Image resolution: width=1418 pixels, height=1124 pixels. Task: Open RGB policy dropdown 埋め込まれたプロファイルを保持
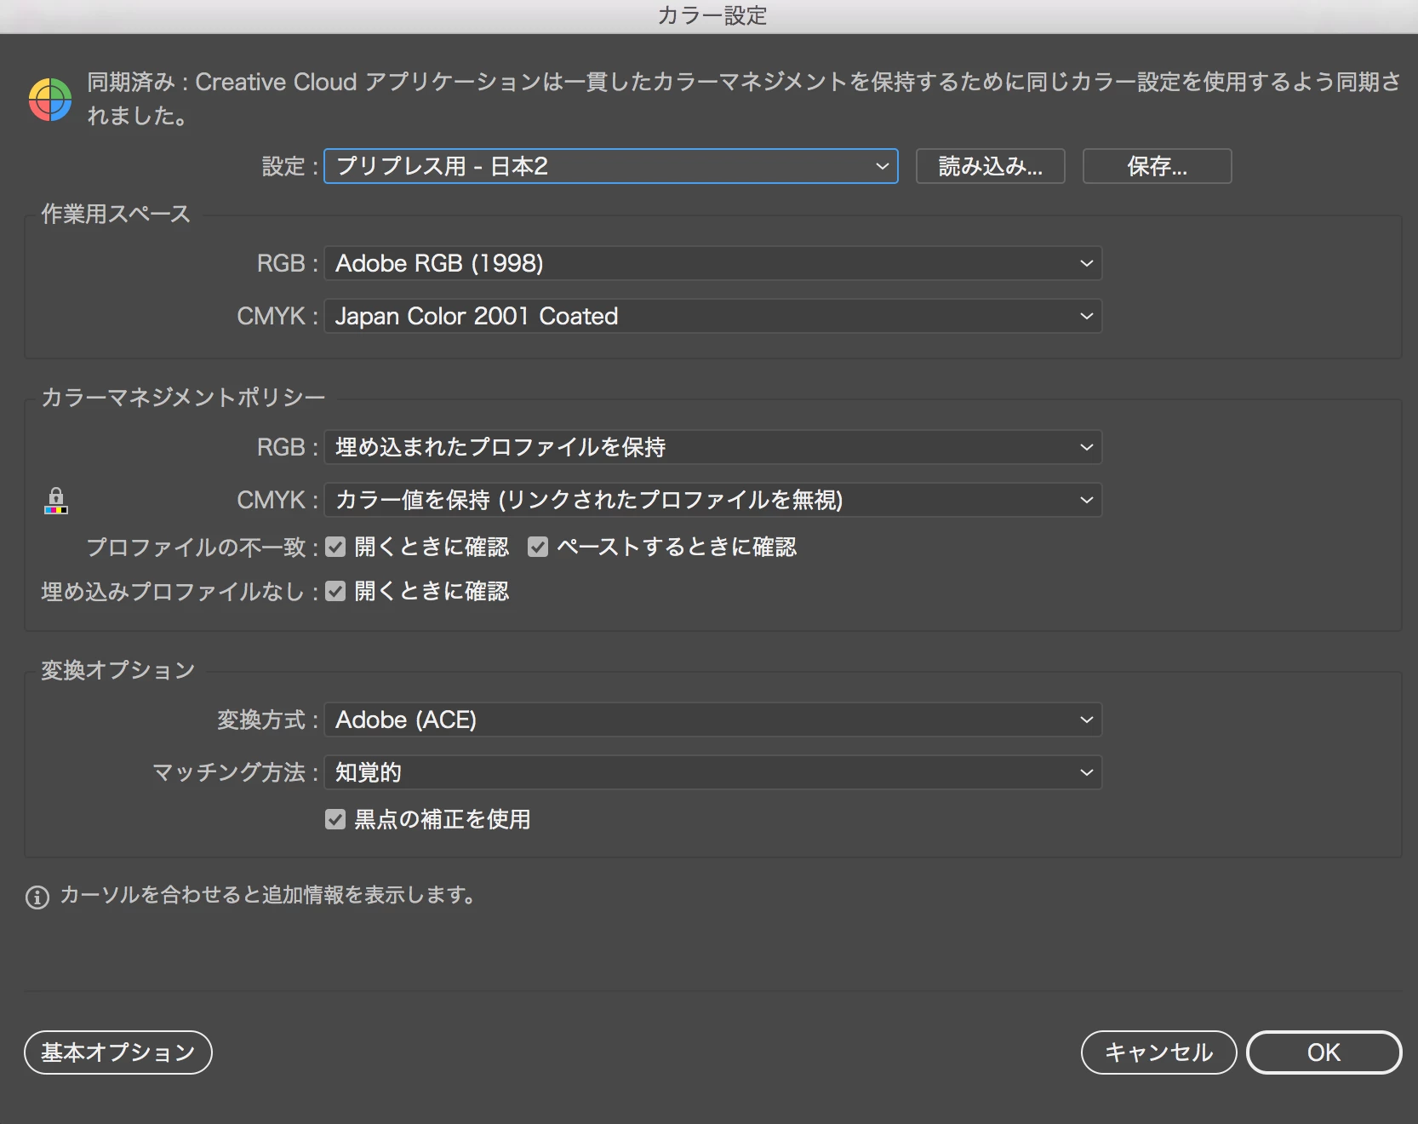(712, 447)
